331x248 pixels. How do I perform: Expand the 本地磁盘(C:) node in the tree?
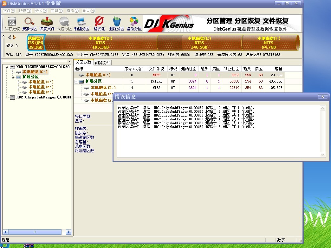point(13,72)
